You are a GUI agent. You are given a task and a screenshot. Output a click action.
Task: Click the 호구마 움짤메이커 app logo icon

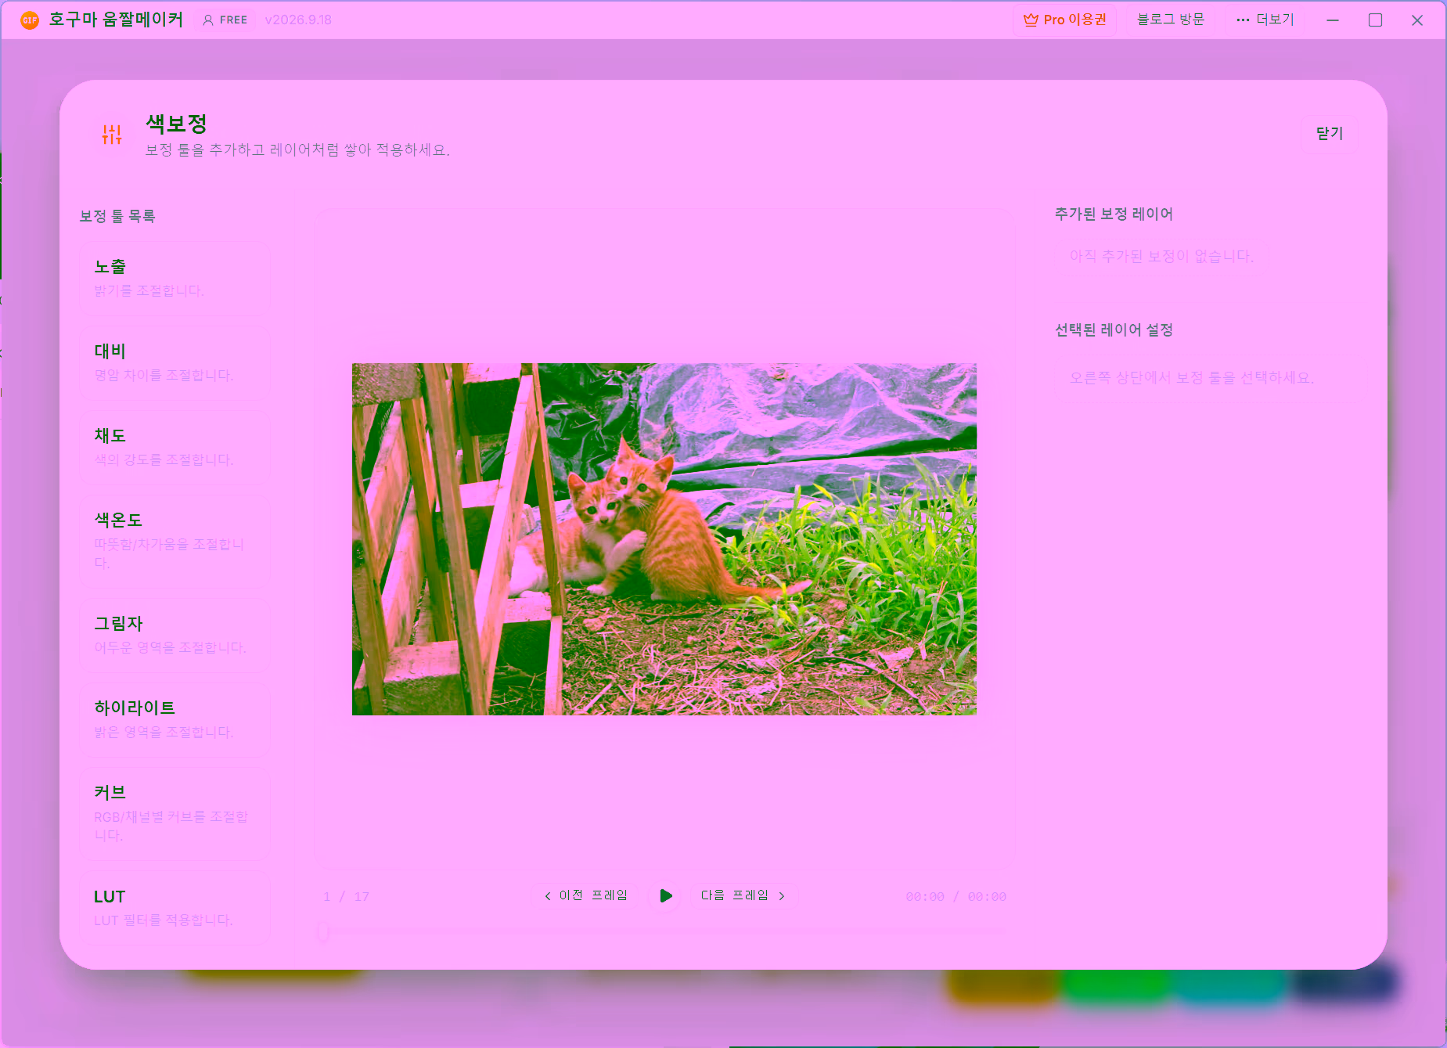[29, 20]
